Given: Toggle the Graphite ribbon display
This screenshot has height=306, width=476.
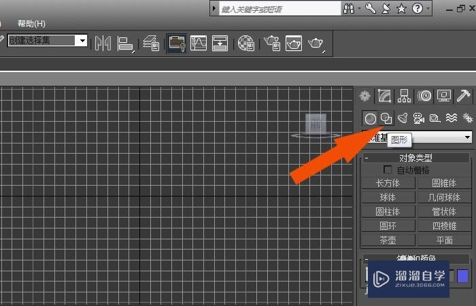Looking at the screenshot, I should pyautogui.click(x=177, y=43).
